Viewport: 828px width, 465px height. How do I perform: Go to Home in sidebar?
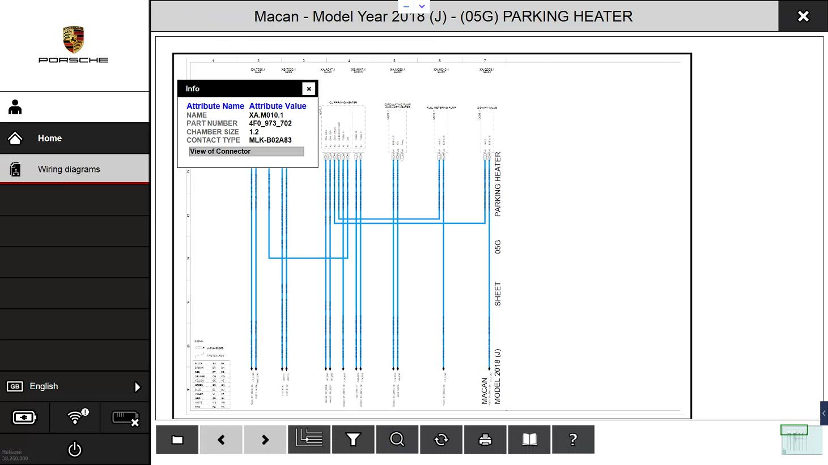75,138
